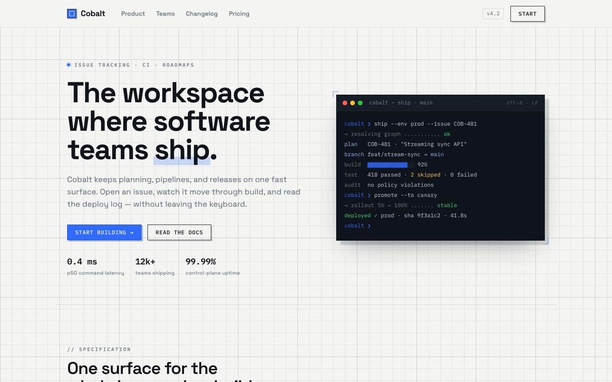The width and height of the screenshot is (612, 382).
Task: Click the '12k+' teams shipping stat
Action: [x=145, y=261]
